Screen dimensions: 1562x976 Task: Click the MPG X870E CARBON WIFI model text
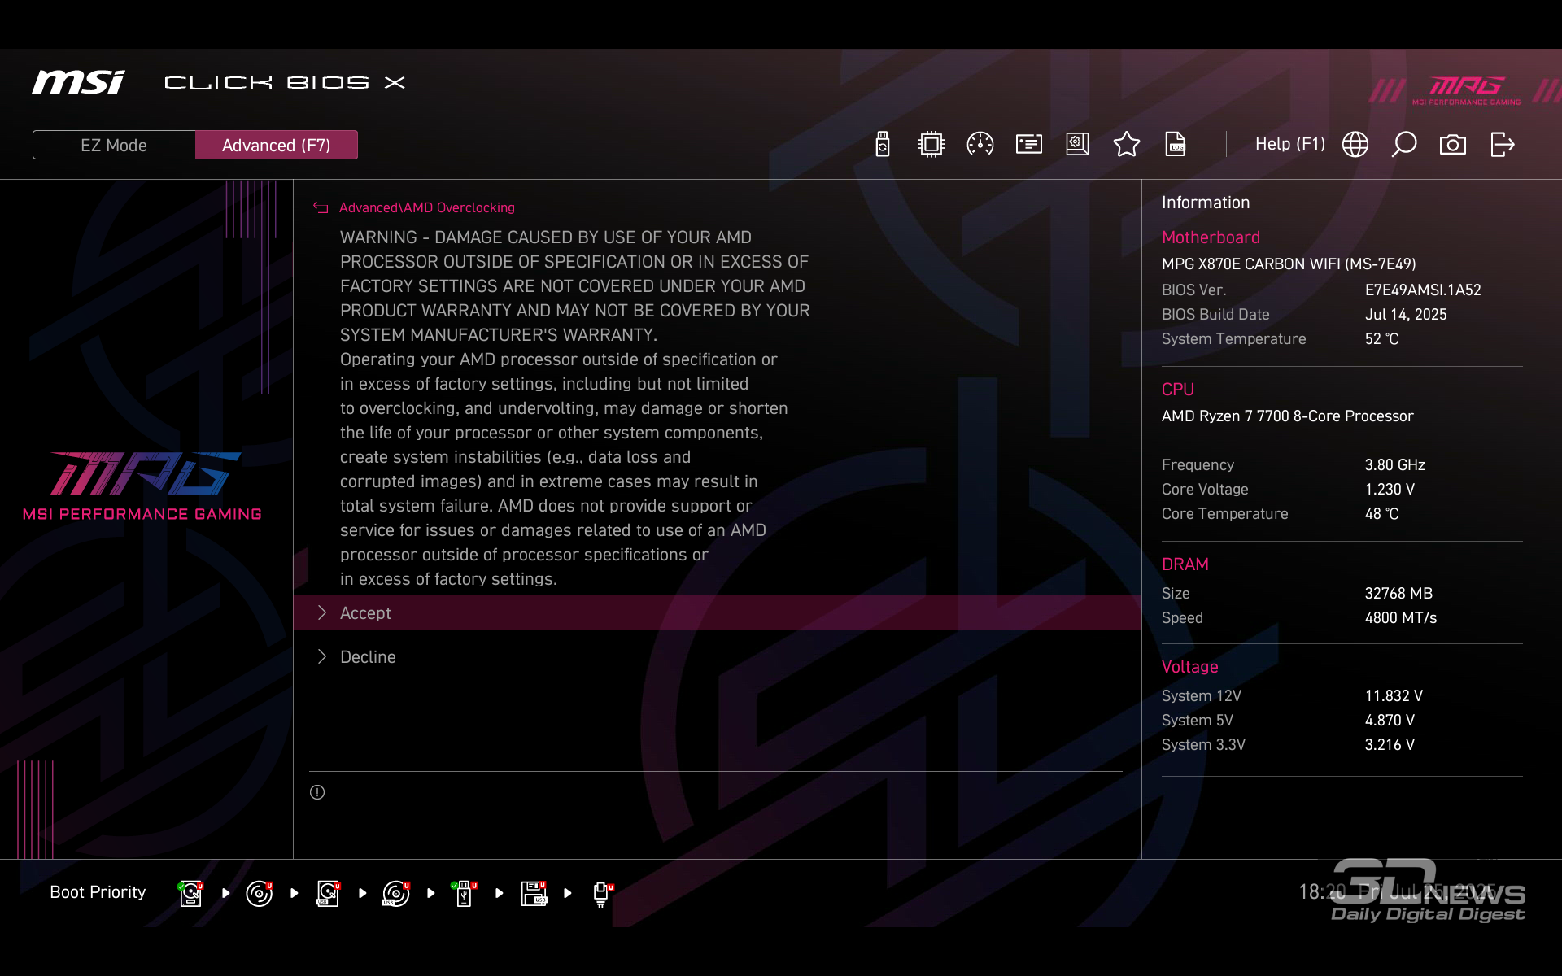point(1289,264)
